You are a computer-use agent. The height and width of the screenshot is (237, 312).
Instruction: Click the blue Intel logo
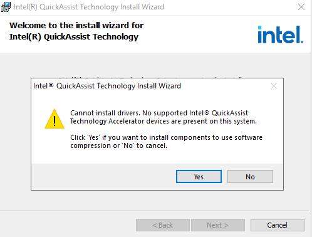coord(281,34)
